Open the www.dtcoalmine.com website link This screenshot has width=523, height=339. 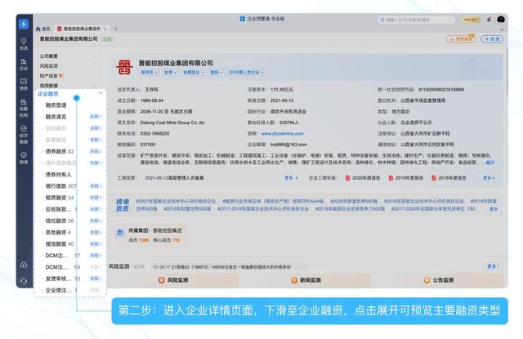coord(283,134)
